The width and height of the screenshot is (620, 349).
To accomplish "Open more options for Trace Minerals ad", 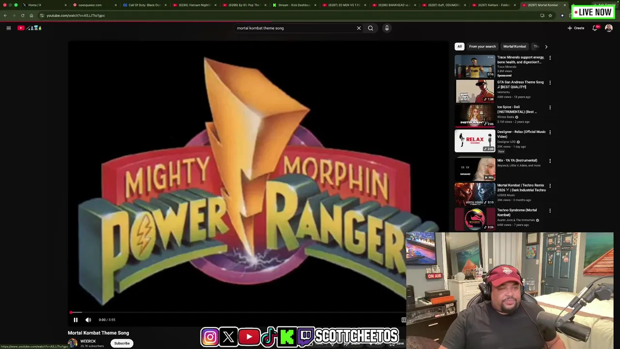I will [x=550, y=58].
